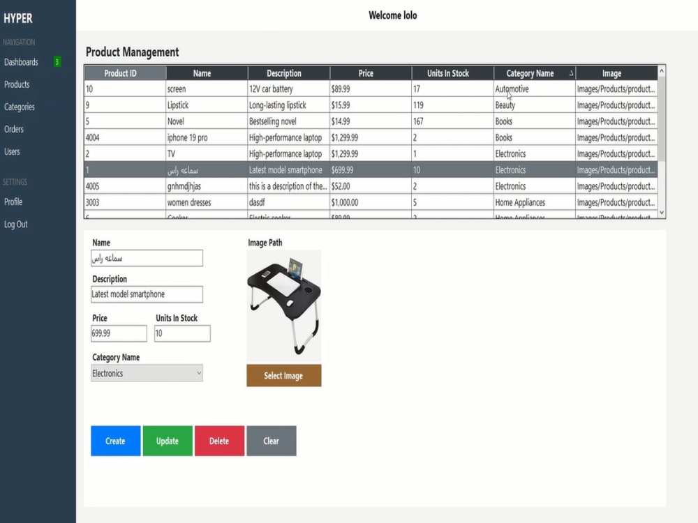This screenshot has width=698, height=523.
Task: Click the 'Long-lasting lipstick' description cell
Action: [x=289, y=105]
